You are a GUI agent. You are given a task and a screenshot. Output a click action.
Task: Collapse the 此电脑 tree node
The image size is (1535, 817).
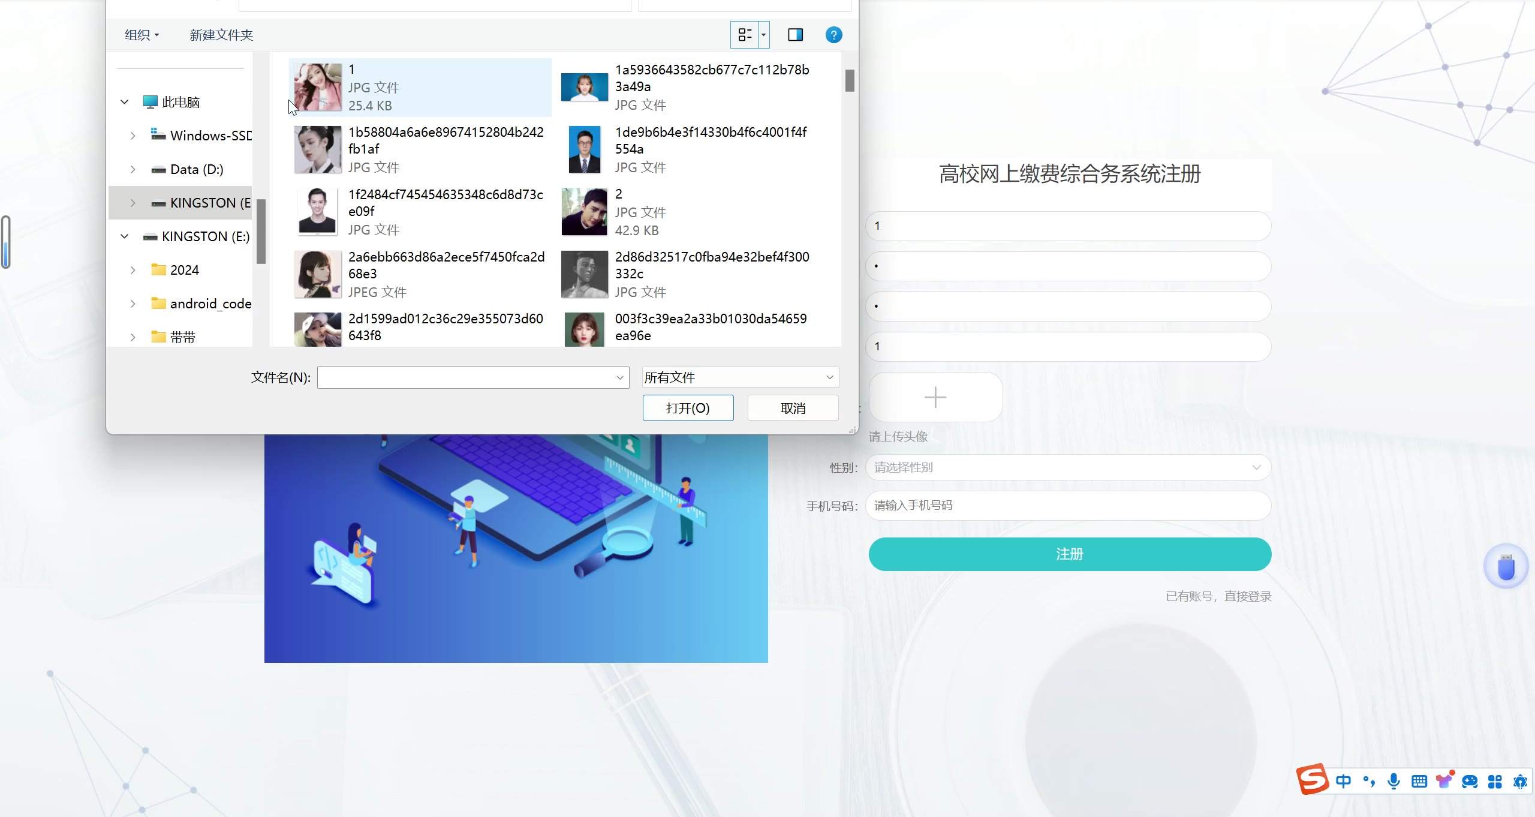click(x=124, y=102)
